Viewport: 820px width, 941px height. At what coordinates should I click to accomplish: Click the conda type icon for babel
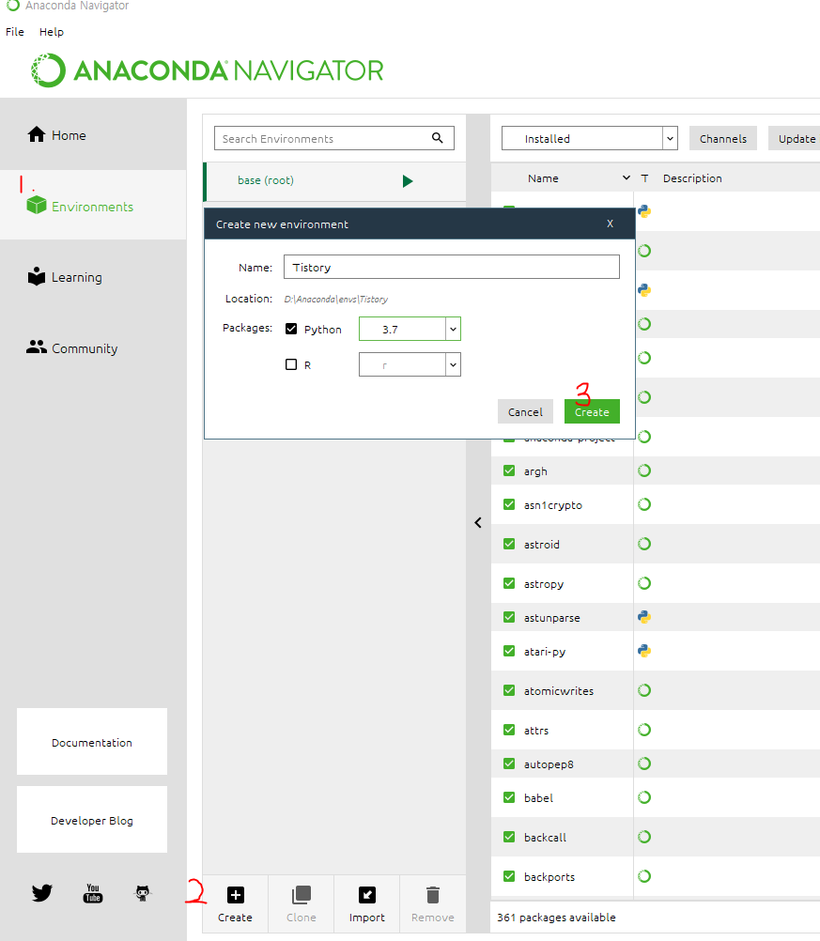644,797
